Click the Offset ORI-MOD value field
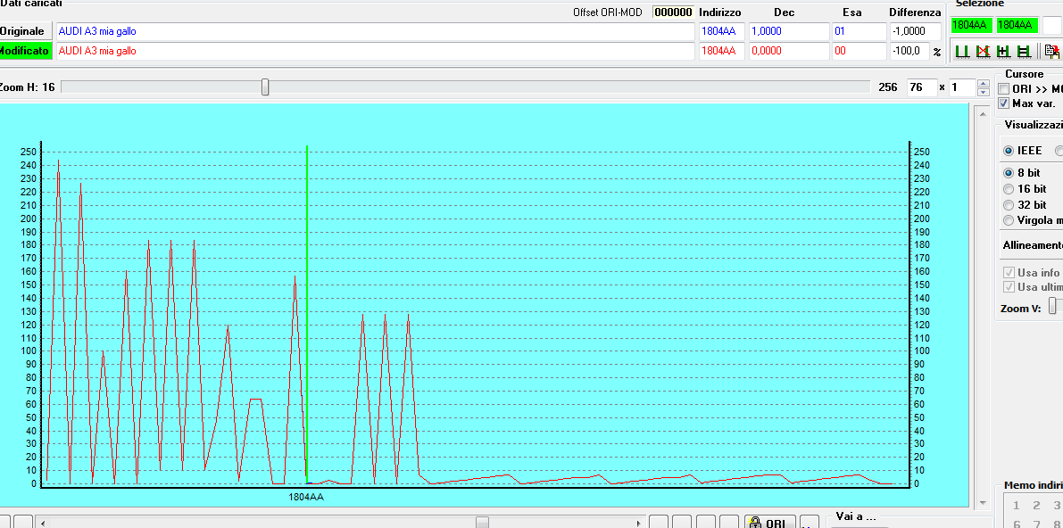1063x528 pixels. coord(673,12)
